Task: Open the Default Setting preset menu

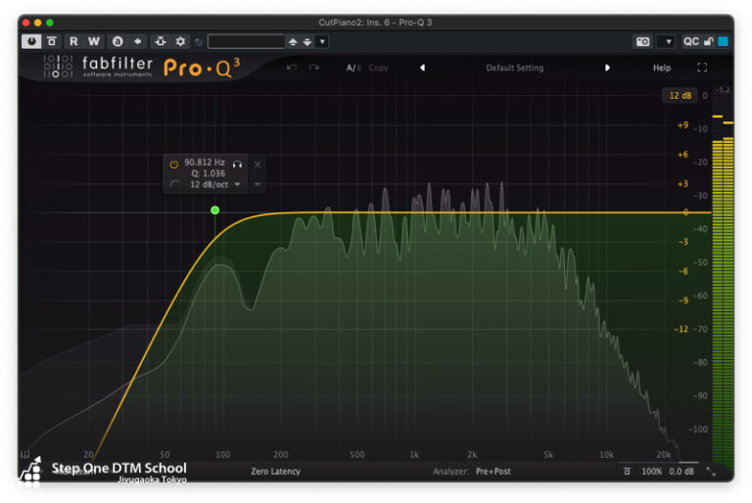Action: click(514, 68)
